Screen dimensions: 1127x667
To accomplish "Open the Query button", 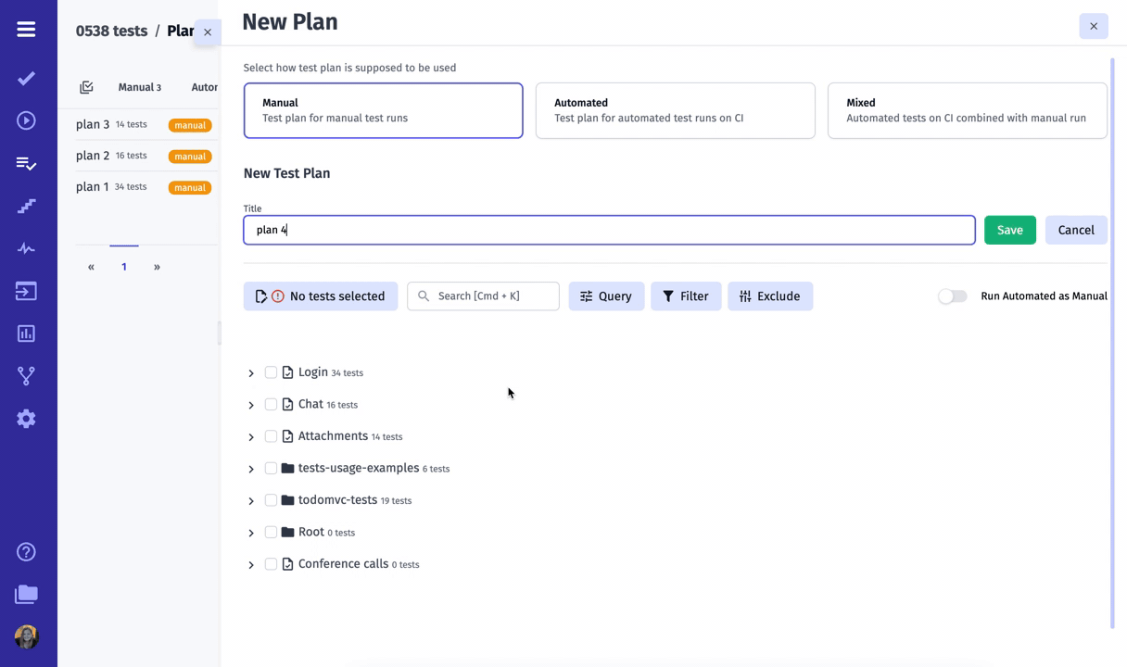I will tap(606, 296).
